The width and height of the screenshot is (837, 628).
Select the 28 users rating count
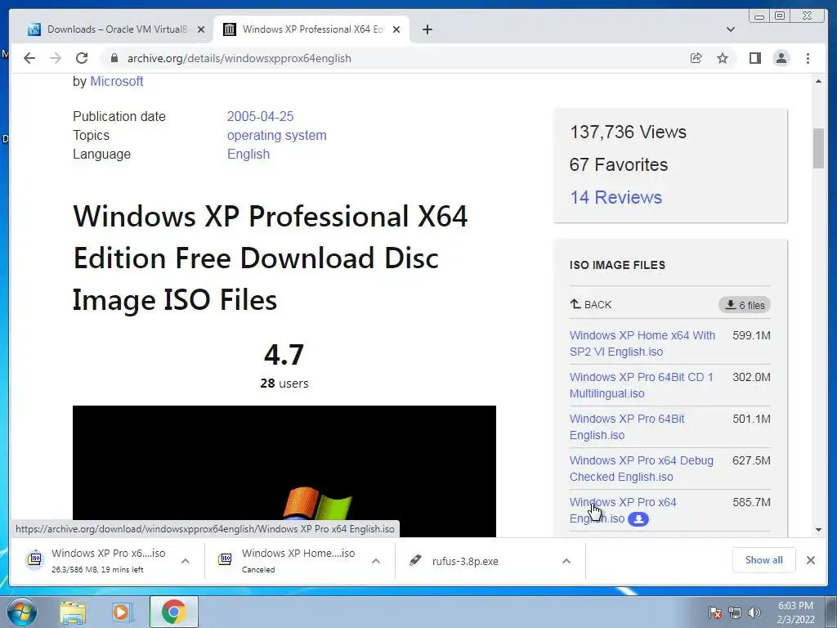[x=284, y=384]
